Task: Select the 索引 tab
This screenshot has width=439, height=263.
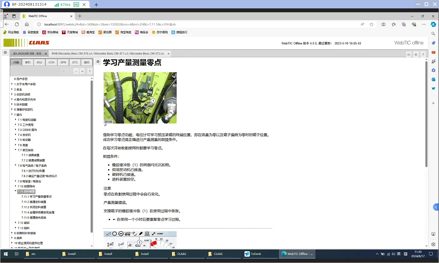Action: (x=28, y=62)
